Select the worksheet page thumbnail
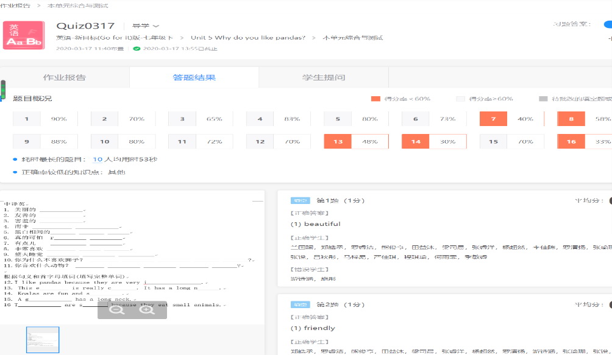Viewport: 612px width, 355px height. (43, 340)
